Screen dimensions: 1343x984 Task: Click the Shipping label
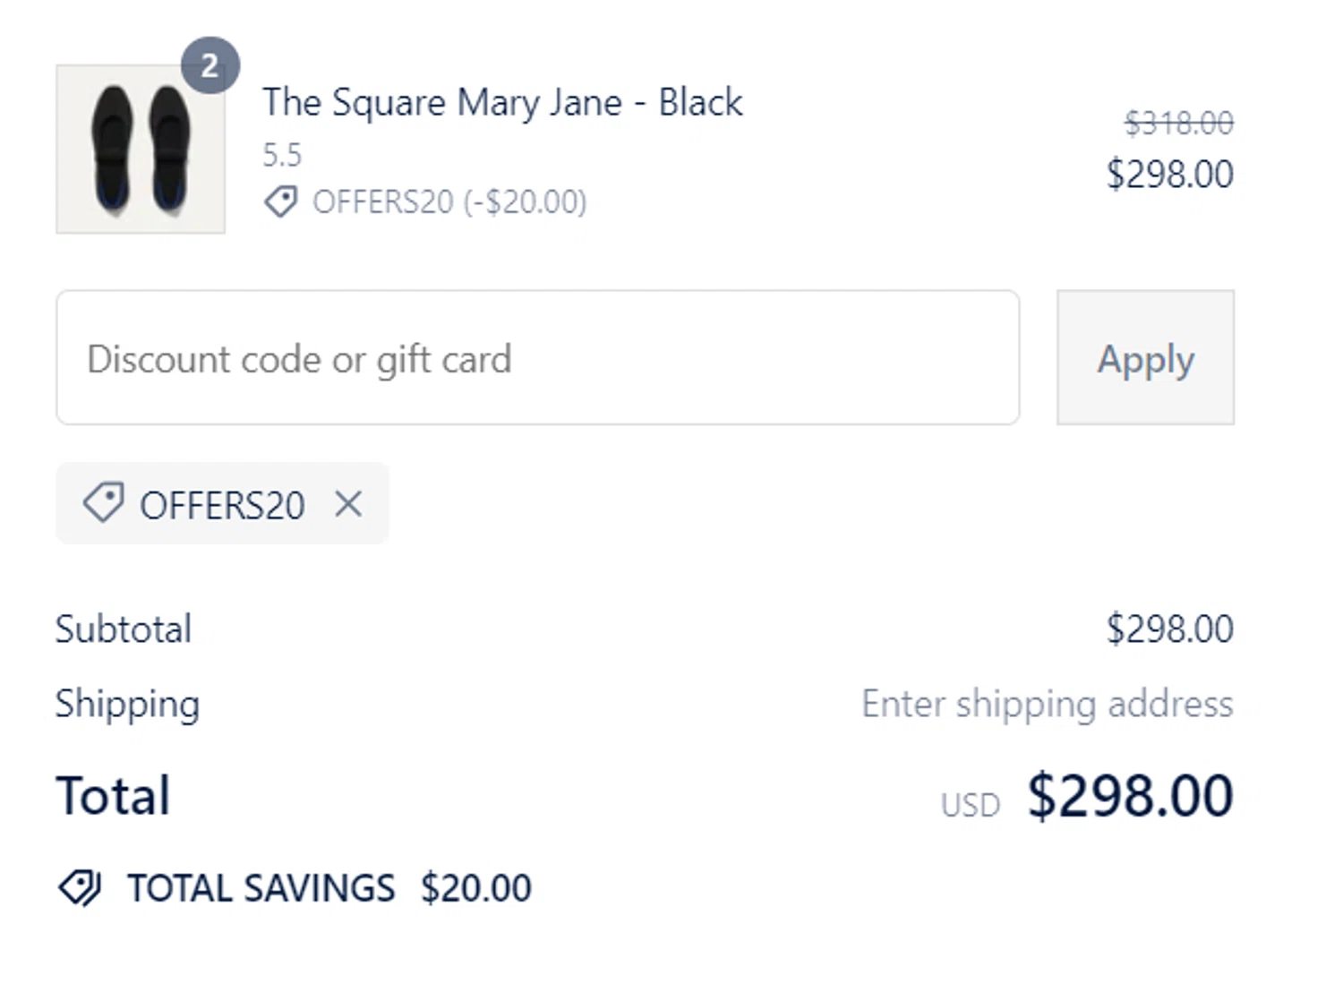click(128, 704)
